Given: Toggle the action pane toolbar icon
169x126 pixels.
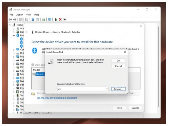Looking at the screenshot, I should tap(37, 20).
